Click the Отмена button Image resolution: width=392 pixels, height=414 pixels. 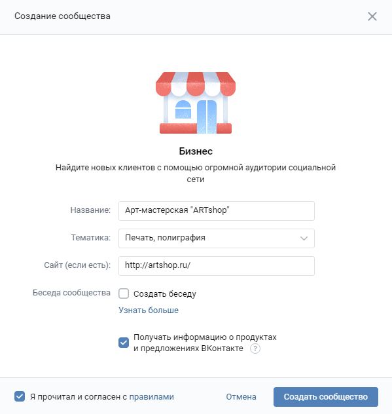pos(241,396)
